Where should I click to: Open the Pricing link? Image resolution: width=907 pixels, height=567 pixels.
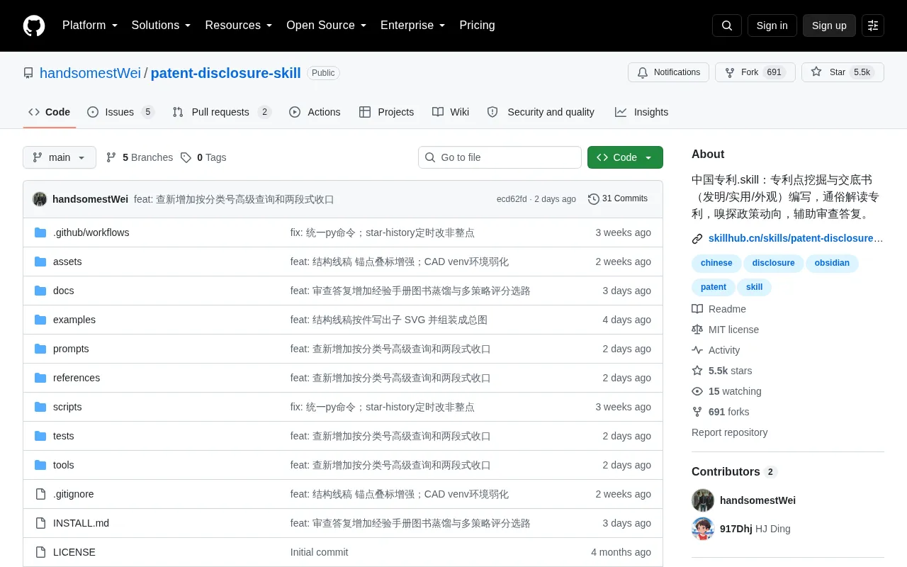[477, 26]
